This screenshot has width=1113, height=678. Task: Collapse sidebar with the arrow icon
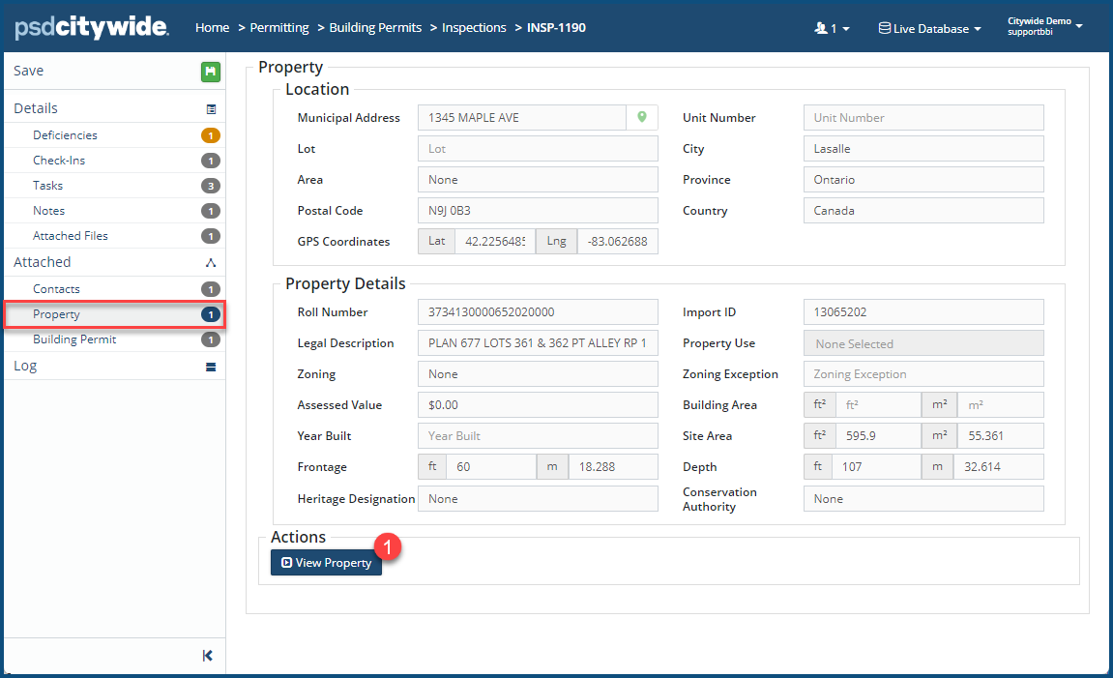click(x=207, y=656)
